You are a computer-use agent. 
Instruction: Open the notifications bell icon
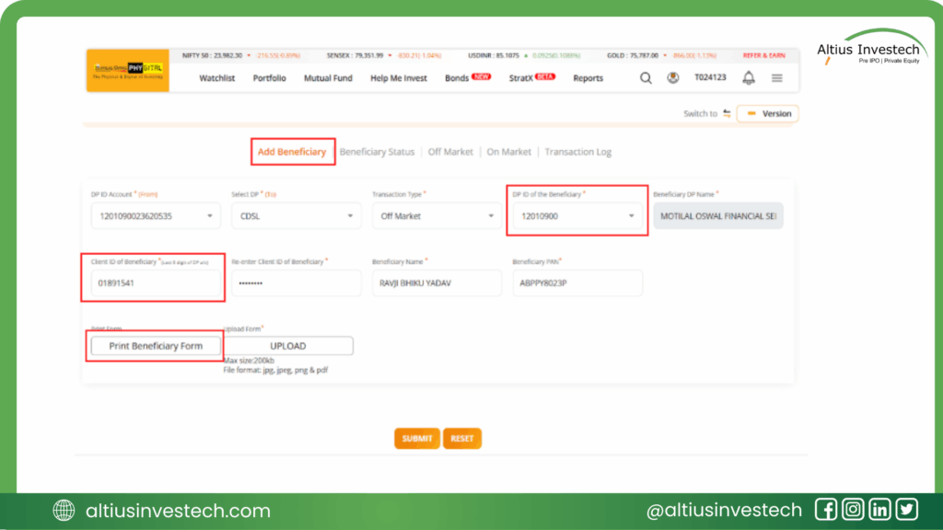coord(749,78)
